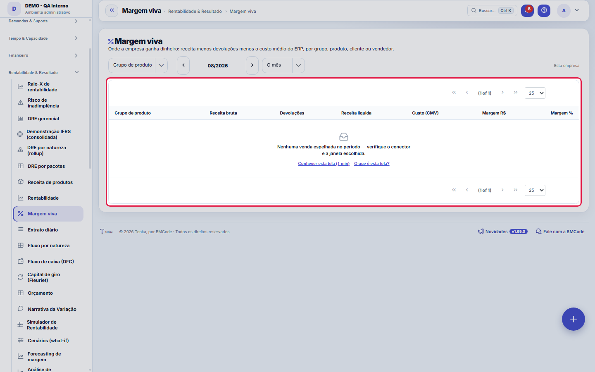Collapse sidebar with double chevron icon

point(112,10)
